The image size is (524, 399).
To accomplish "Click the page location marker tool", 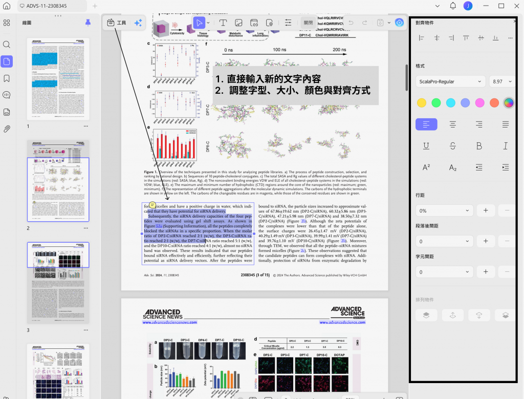I will tap(269, 23).
